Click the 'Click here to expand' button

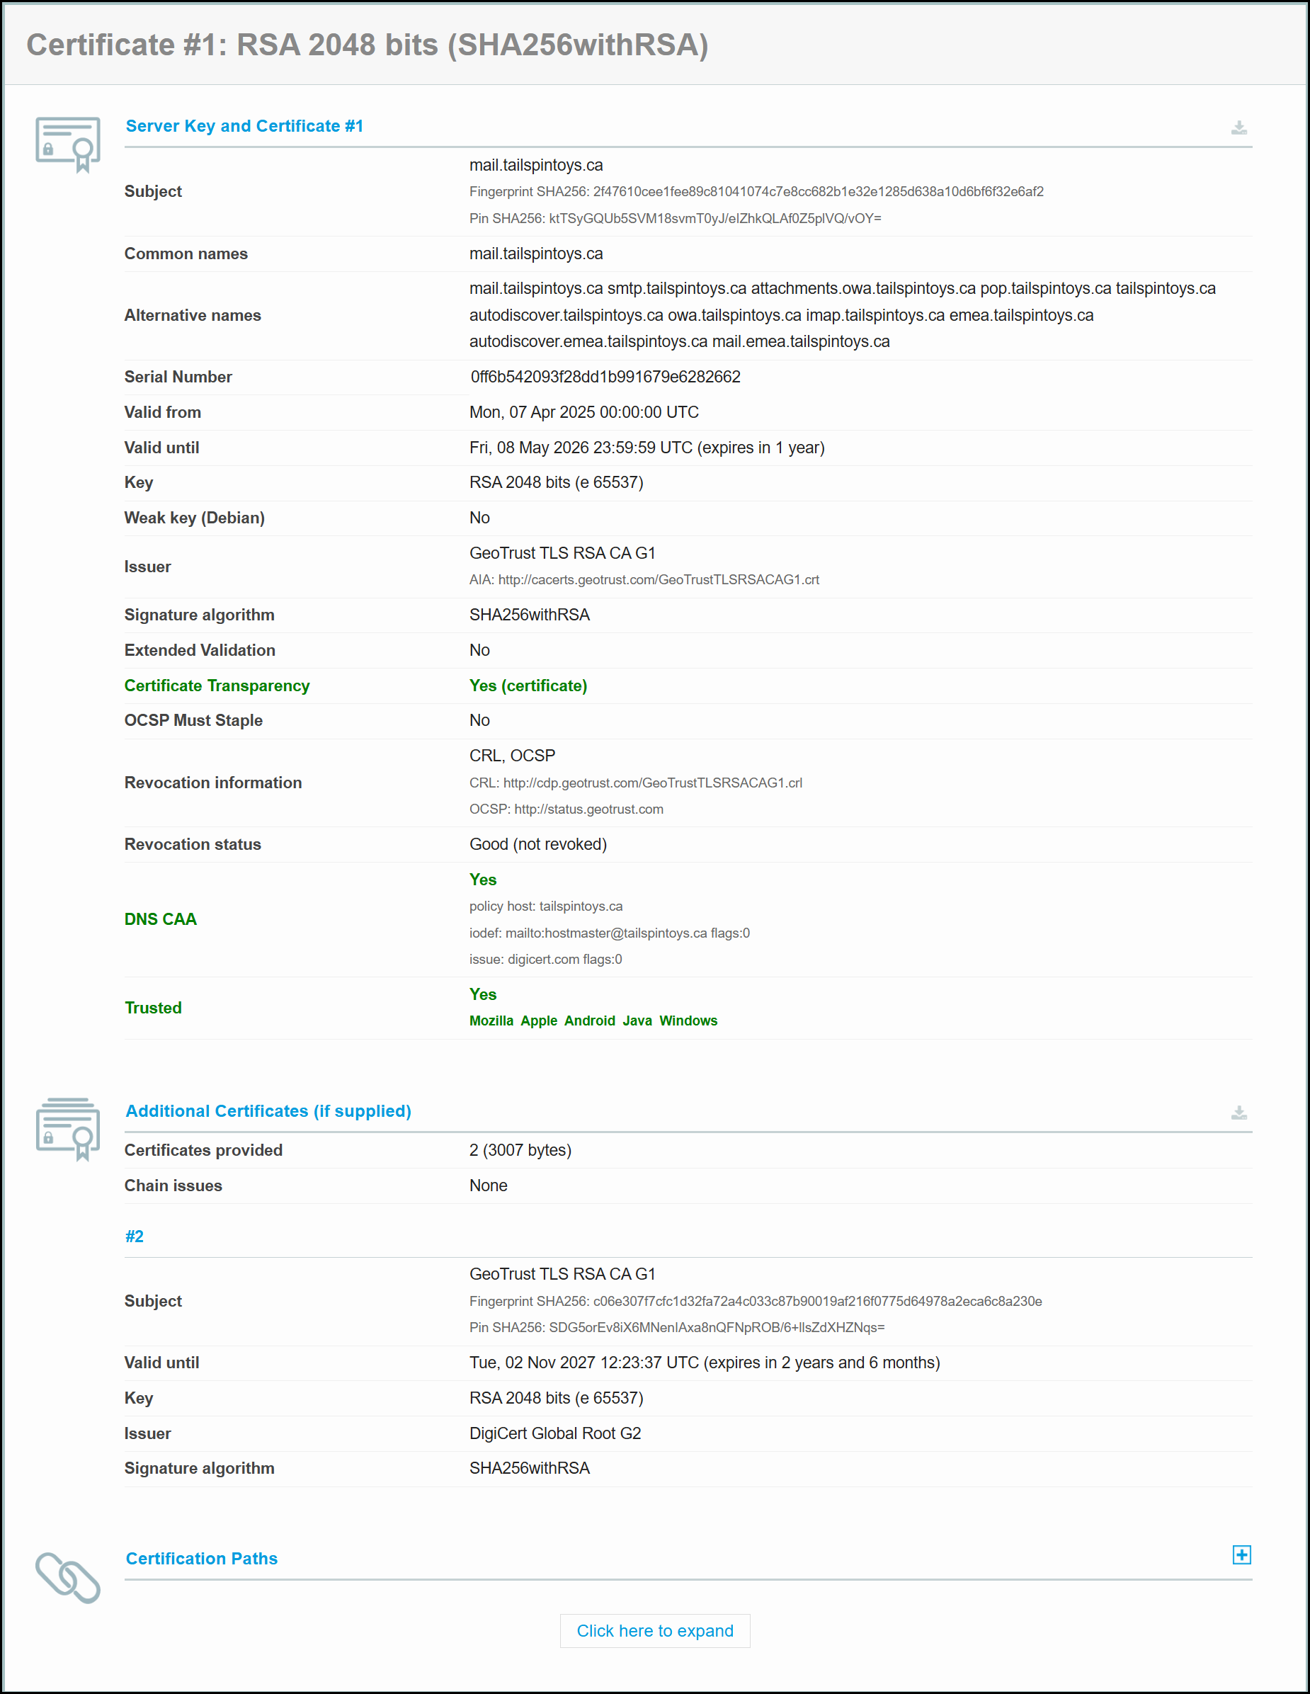tap(654, 1630)
